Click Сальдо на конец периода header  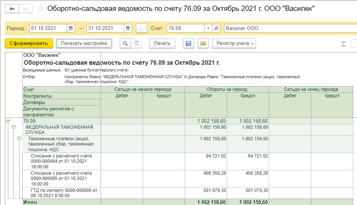click(311, 89)
